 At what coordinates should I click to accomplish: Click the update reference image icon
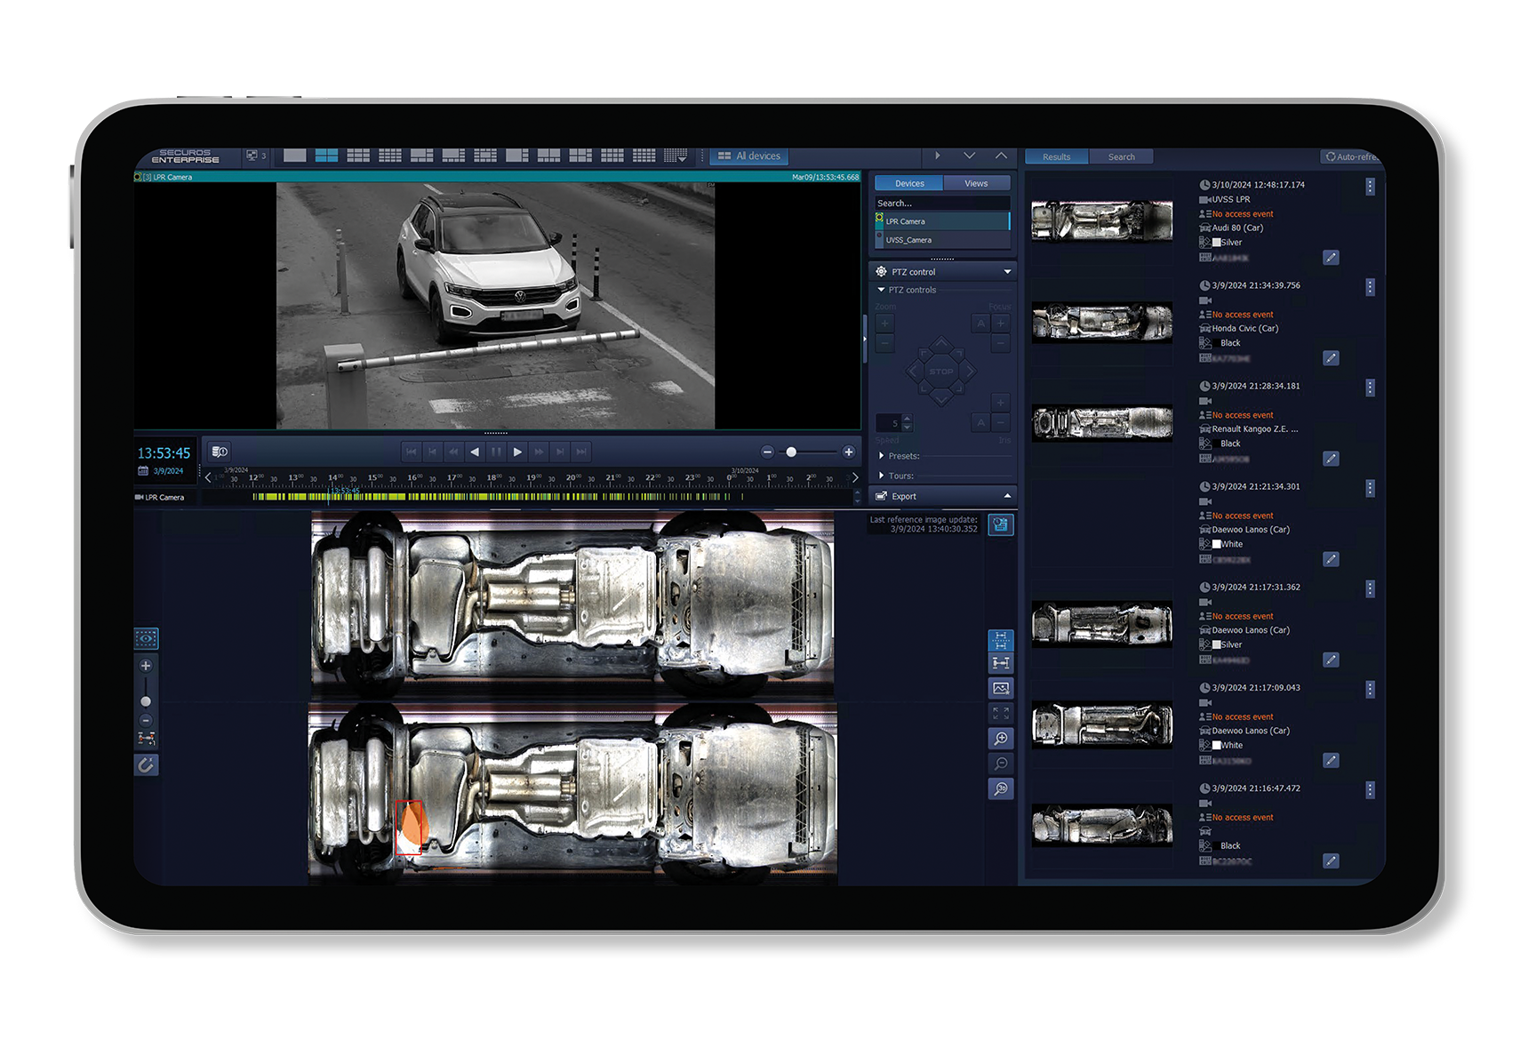click(1001, 524)
